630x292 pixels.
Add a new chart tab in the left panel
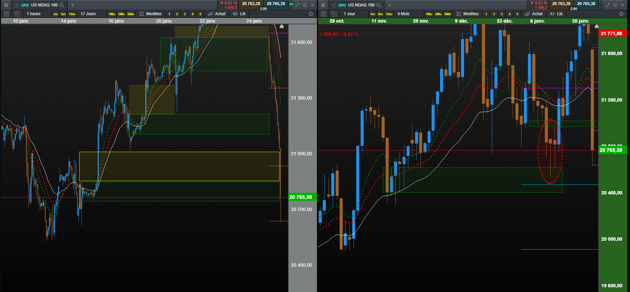73,5
